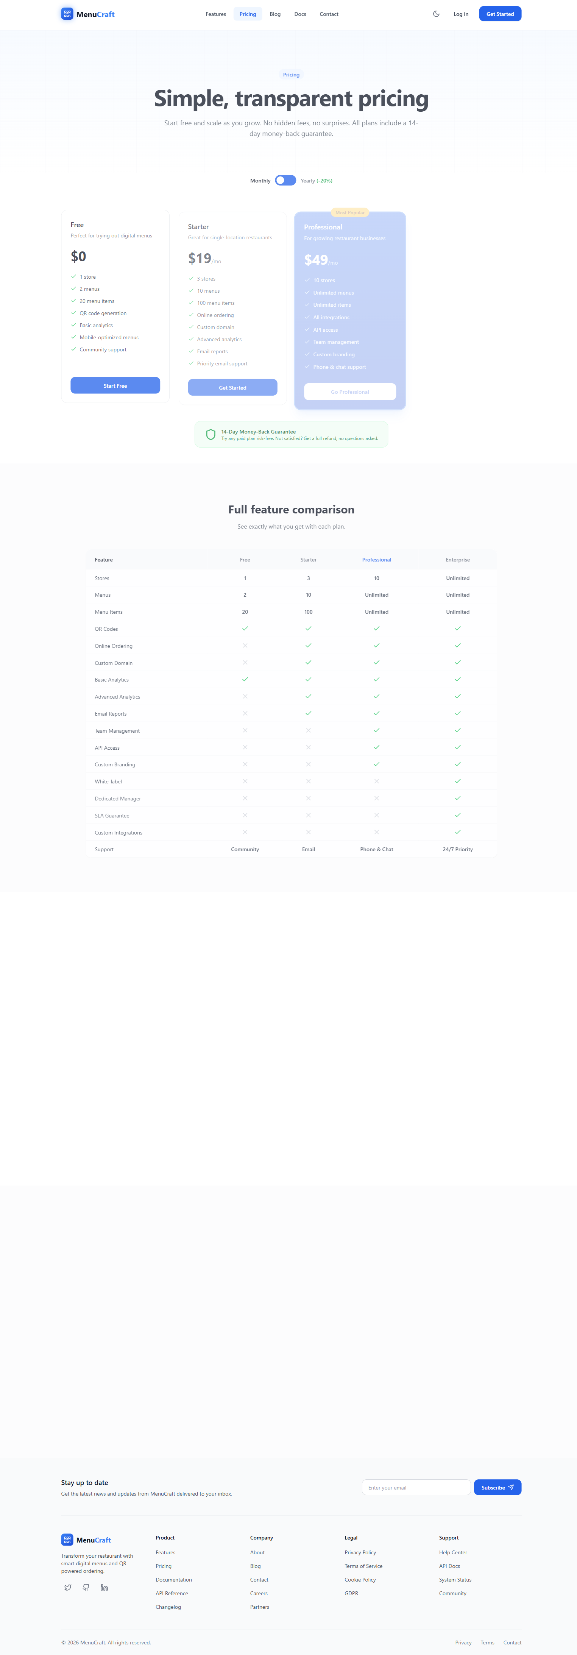Select the Yearly (-20%) billing label
Viewport: 577px width, 1655px height.
coord(316,181)
